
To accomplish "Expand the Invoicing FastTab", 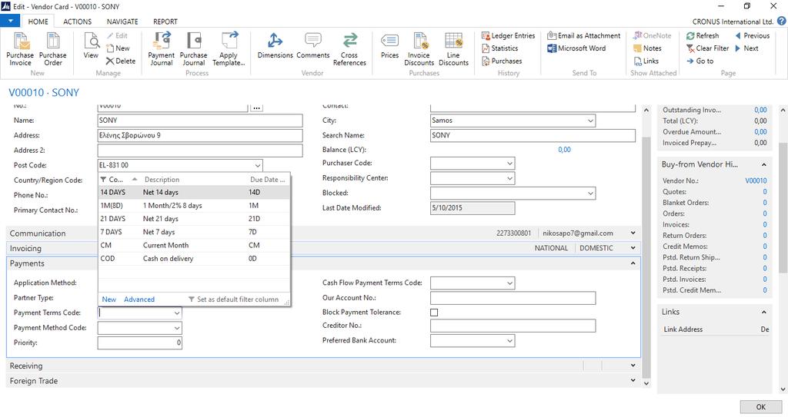I will click(x=633, y=248).
